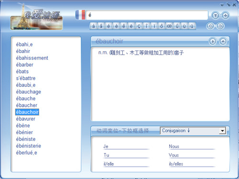Click the play pronunciation button beside ébauchoir
This screenshot has width=239, height=179.
point(213,42)
